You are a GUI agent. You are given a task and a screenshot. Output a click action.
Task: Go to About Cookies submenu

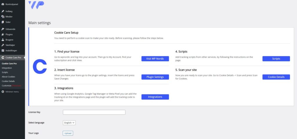[x=8, y=77]
